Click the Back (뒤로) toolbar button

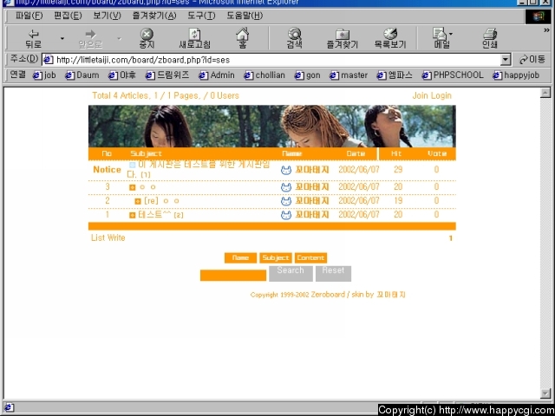tap(34, 38)
